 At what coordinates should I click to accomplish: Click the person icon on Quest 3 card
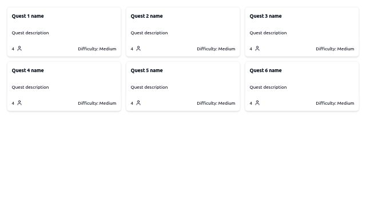pyautogui.click(x=257, y=49)
